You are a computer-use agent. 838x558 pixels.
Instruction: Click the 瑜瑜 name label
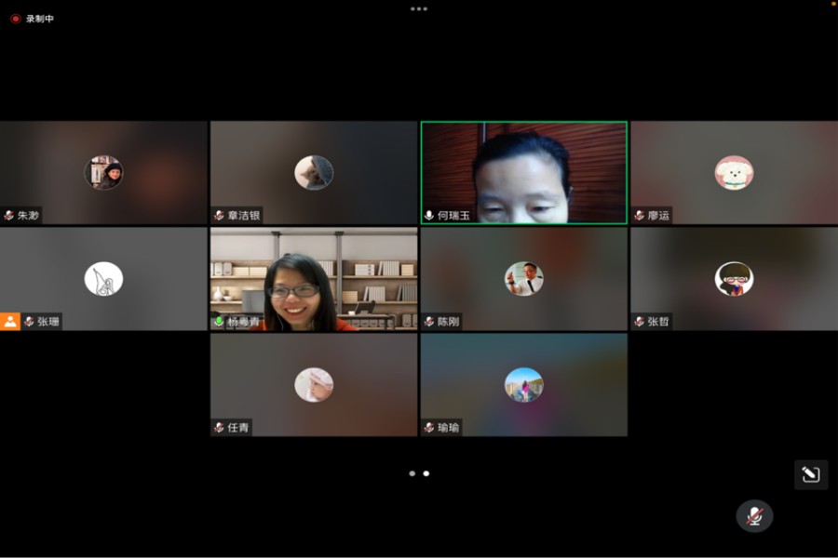(x=448, y=428)
